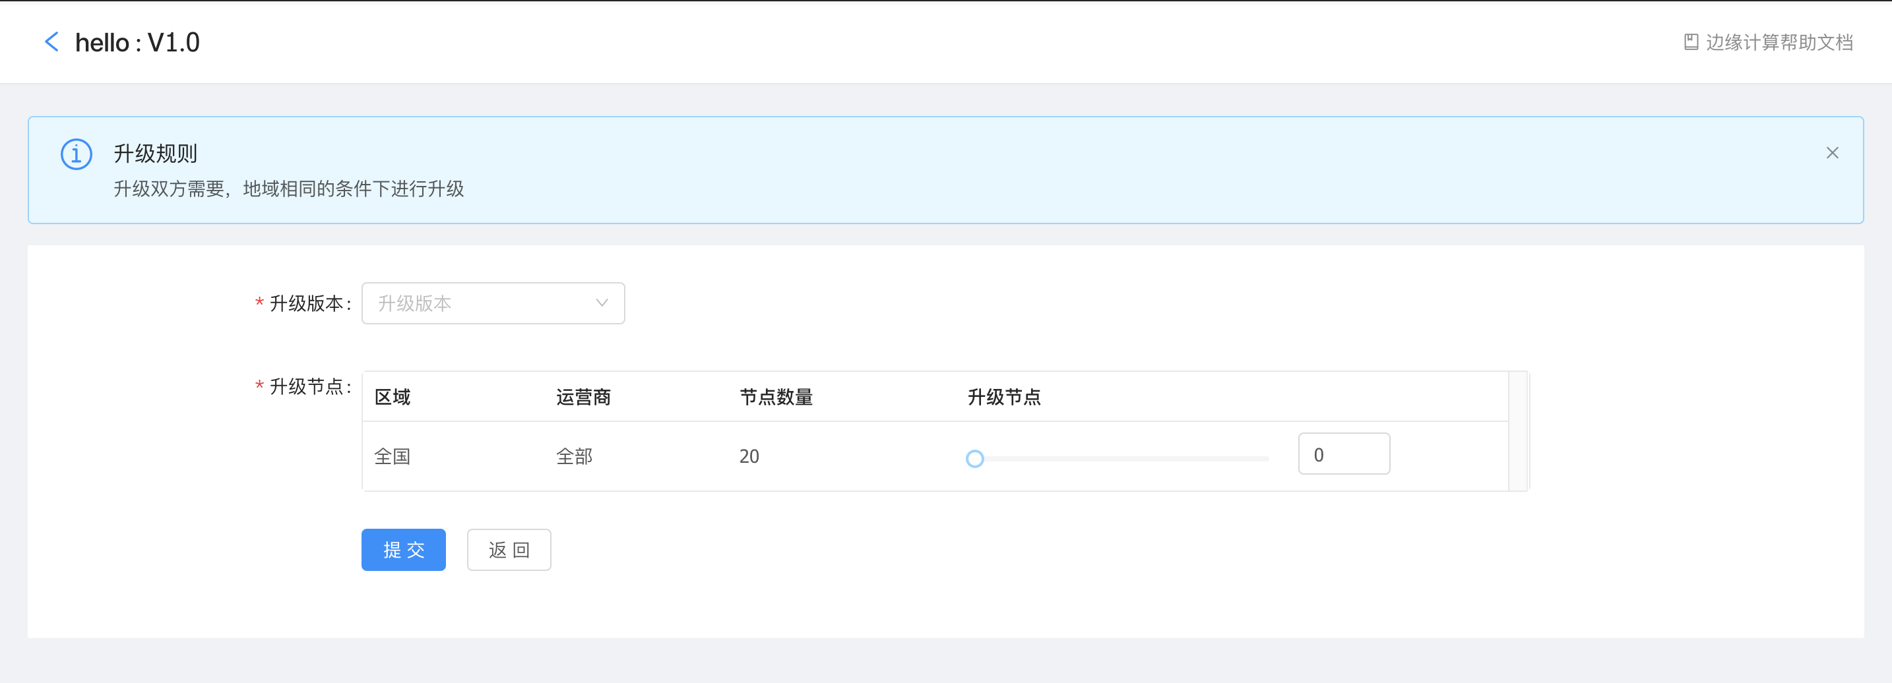Image resolution: width=1892 pixels, height=683 pixels.
Task: Click the slider handle for 升级节点
Action: click(974, 458)
